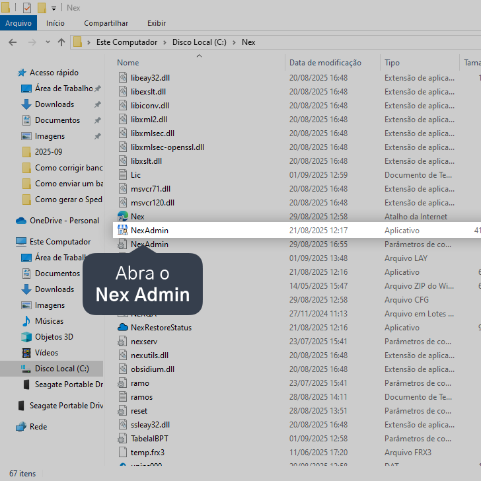
Task: Open the Músicas note icon
Action: (26, 321)
